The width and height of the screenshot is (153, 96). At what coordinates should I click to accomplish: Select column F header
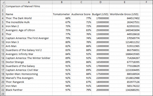[146, 2]
